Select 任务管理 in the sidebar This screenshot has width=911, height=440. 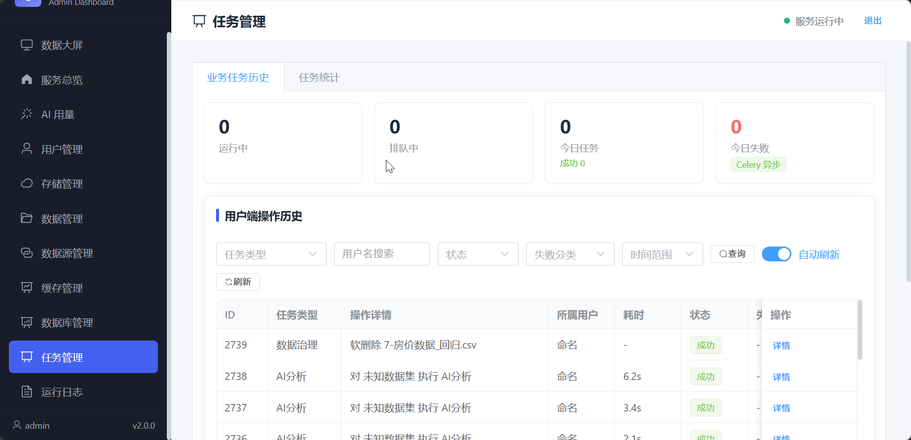(x=83, y=357)
